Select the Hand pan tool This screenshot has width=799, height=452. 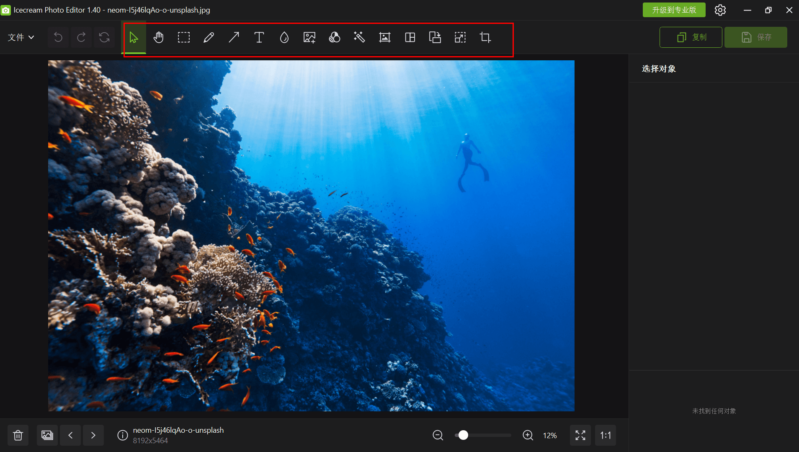coord(158,38)
